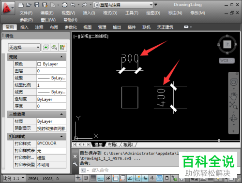The width and height of the screenshot is (242, 183).
Task: Open the 草图与注释 workspace dropdown
Action: (x=123, y=5)
